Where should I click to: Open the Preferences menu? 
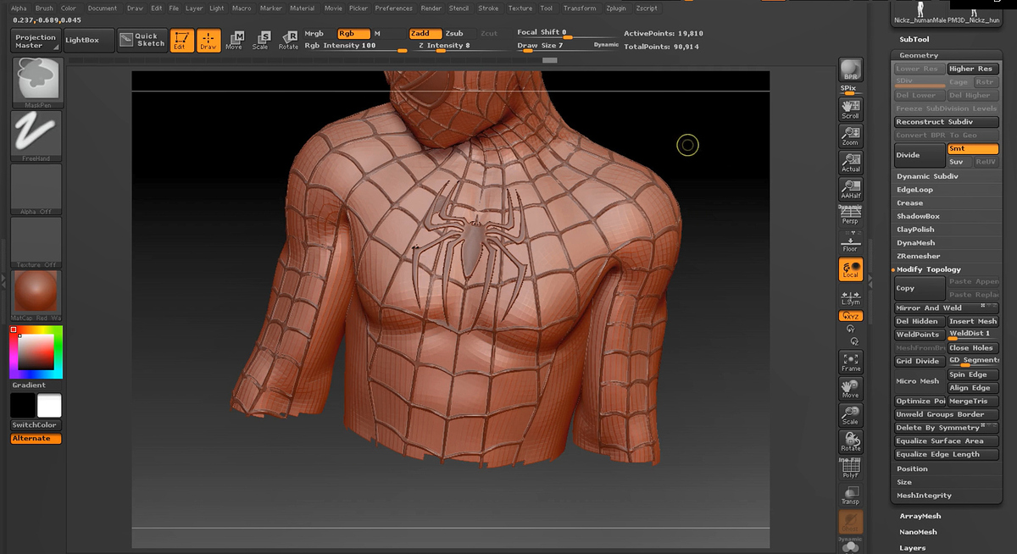[x=394, y=8]
